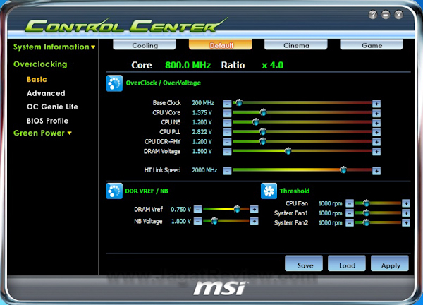Click the System Fan1 slider knob
423x305 pixels.
click(366, 213)
